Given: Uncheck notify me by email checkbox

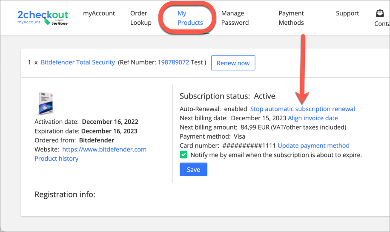Looking at the screenshot, I should pyautogui.click(x=184, y=155).
